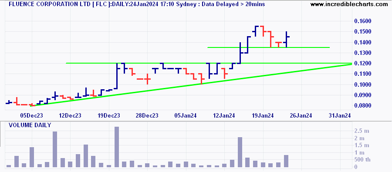Click the tallest volume bar near 19Dec23

(116, 147)
